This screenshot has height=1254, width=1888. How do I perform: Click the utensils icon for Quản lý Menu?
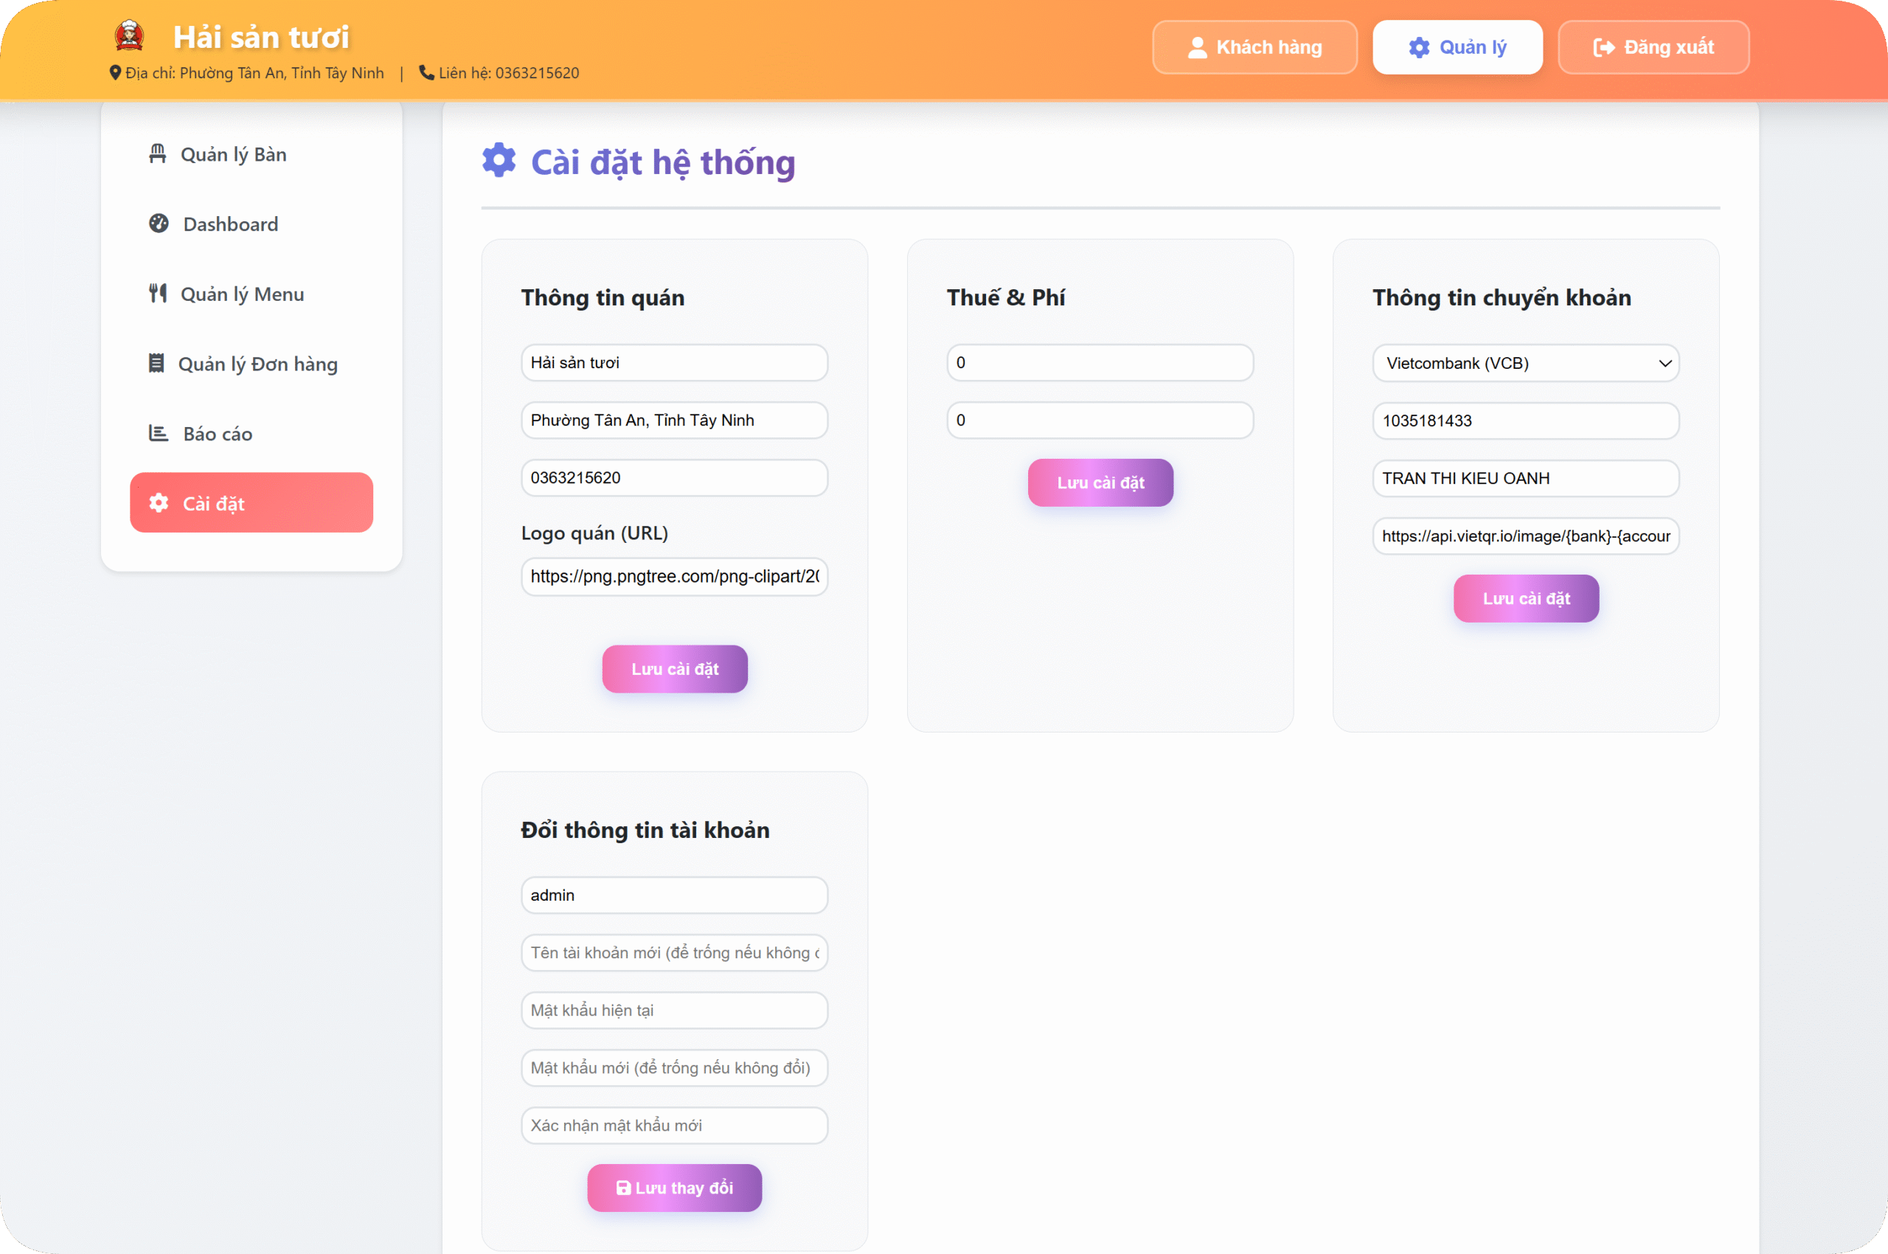point(158,294)
